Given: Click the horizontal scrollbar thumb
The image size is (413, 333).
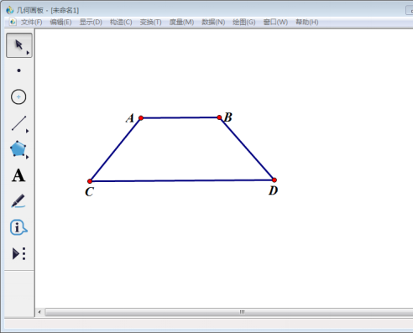Looking at the screenshot, I should coord(229,312).
